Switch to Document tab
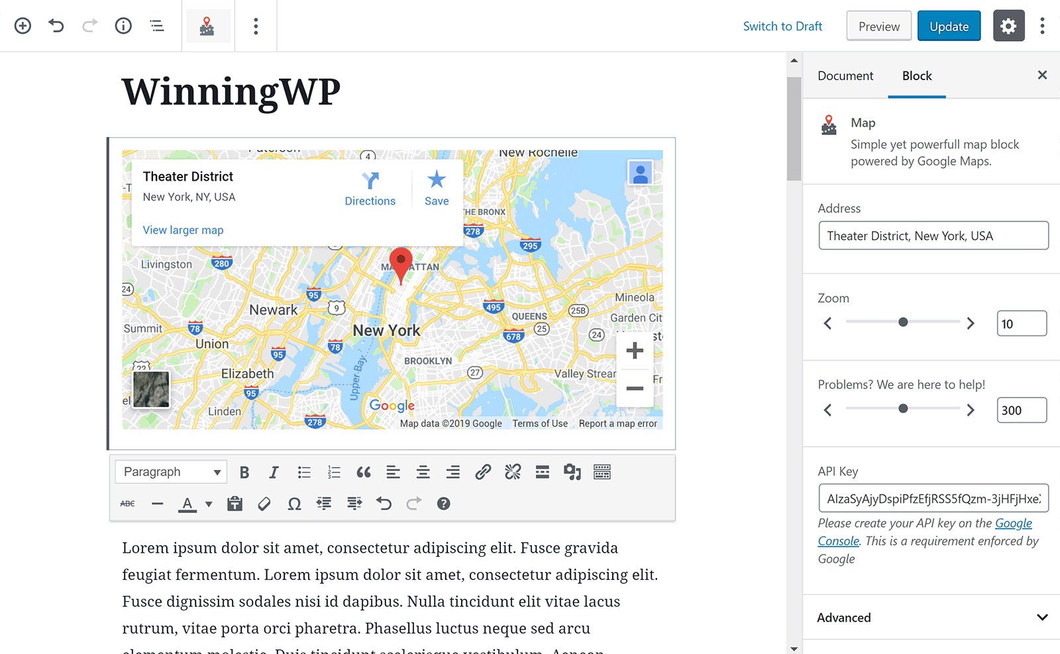 point(845,75)
